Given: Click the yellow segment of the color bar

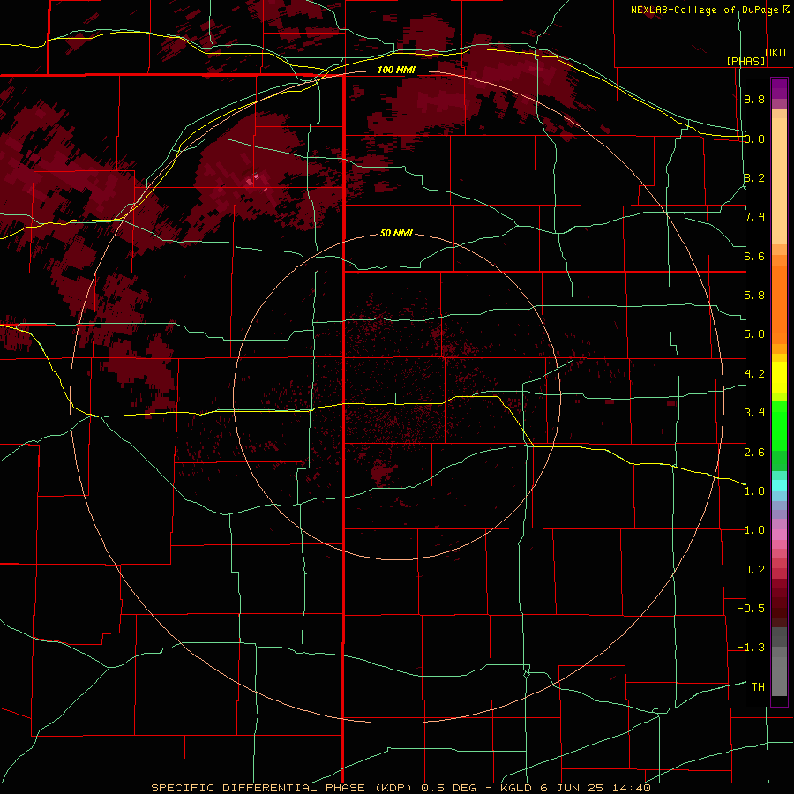Looking at the screenshot, I should [x=779, y=378].
